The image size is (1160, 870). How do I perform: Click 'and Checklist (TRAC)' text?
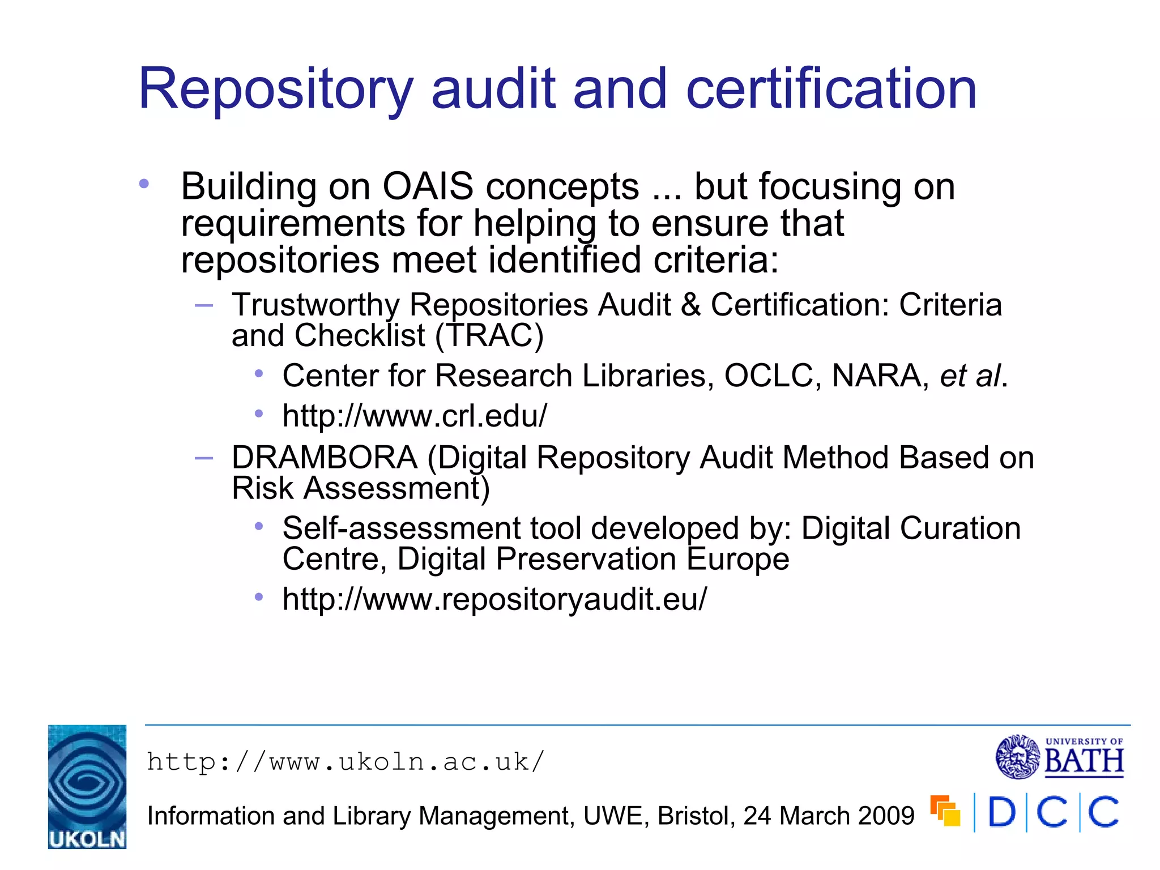[387, 335]
